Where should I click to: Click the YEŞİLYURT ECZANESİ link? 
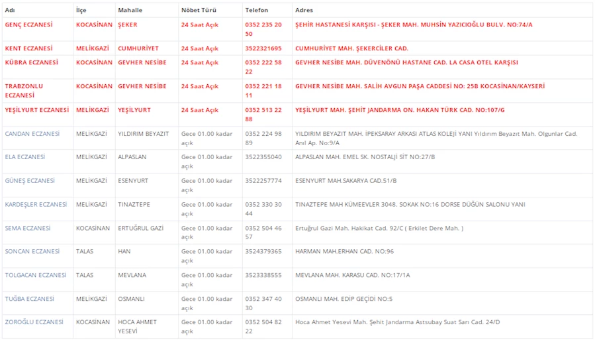[x=36, y=110]
